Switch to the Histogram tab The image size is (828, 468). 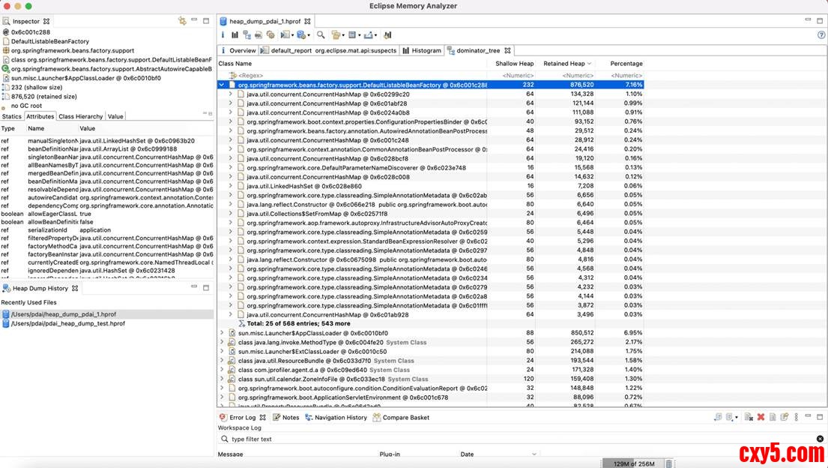422,51
